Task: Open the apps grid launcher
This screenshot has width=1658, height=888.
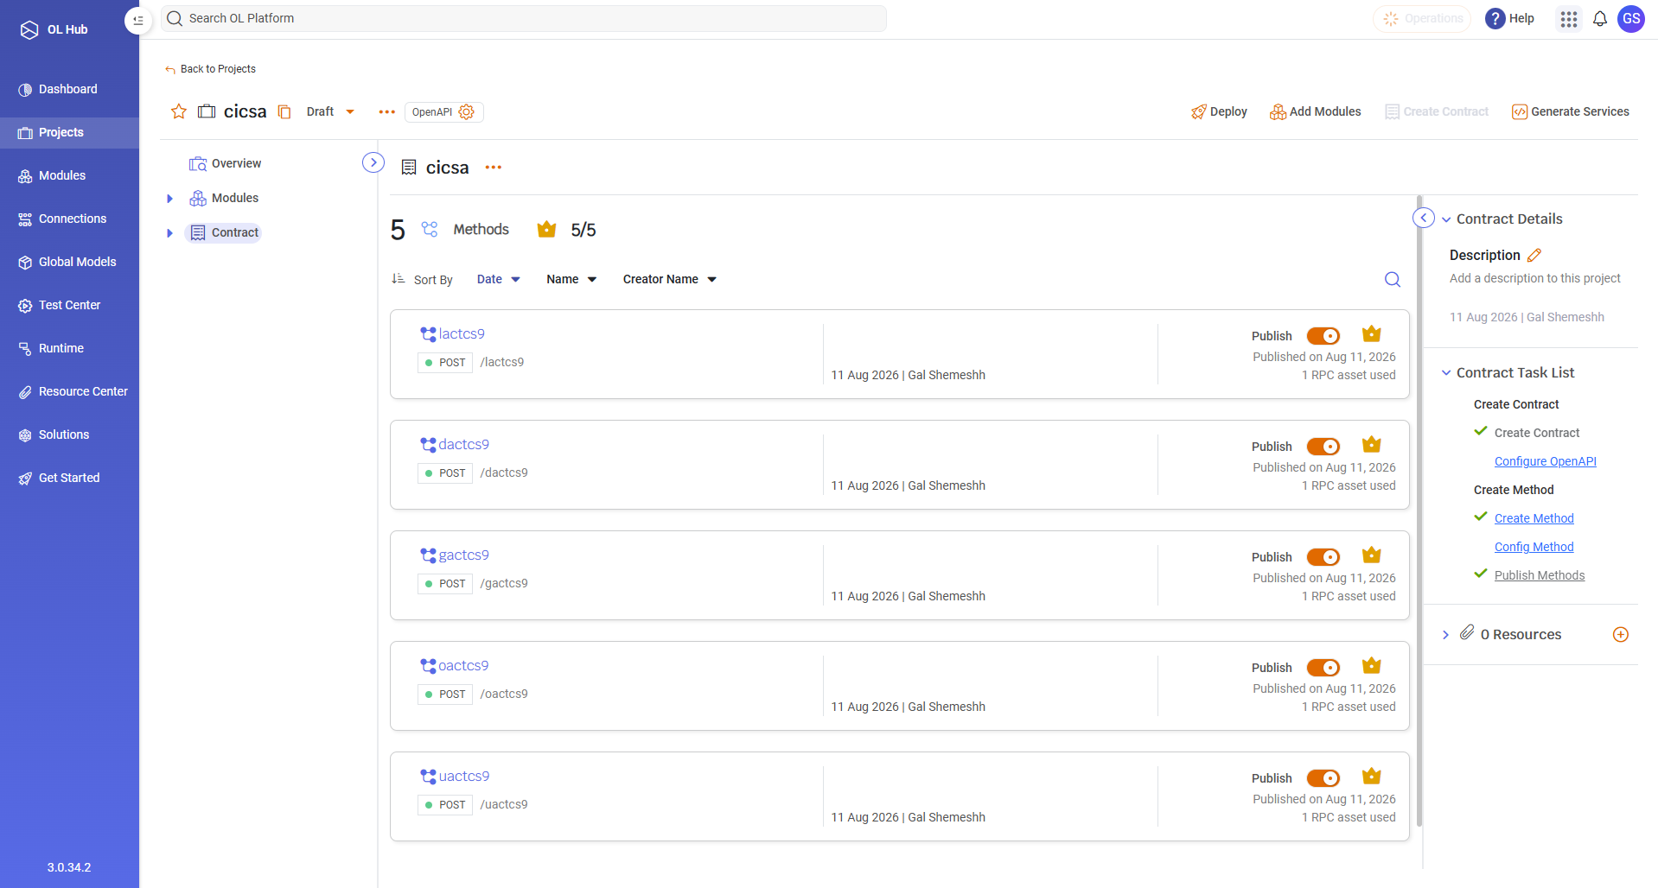Action: point(1569,19)
